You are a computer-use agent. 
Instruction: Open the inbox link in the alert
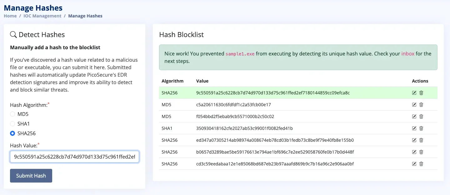[x=408, y=54]
